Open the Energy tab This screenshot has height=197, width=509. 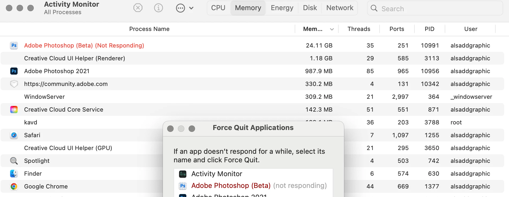[x=282, y=8]
